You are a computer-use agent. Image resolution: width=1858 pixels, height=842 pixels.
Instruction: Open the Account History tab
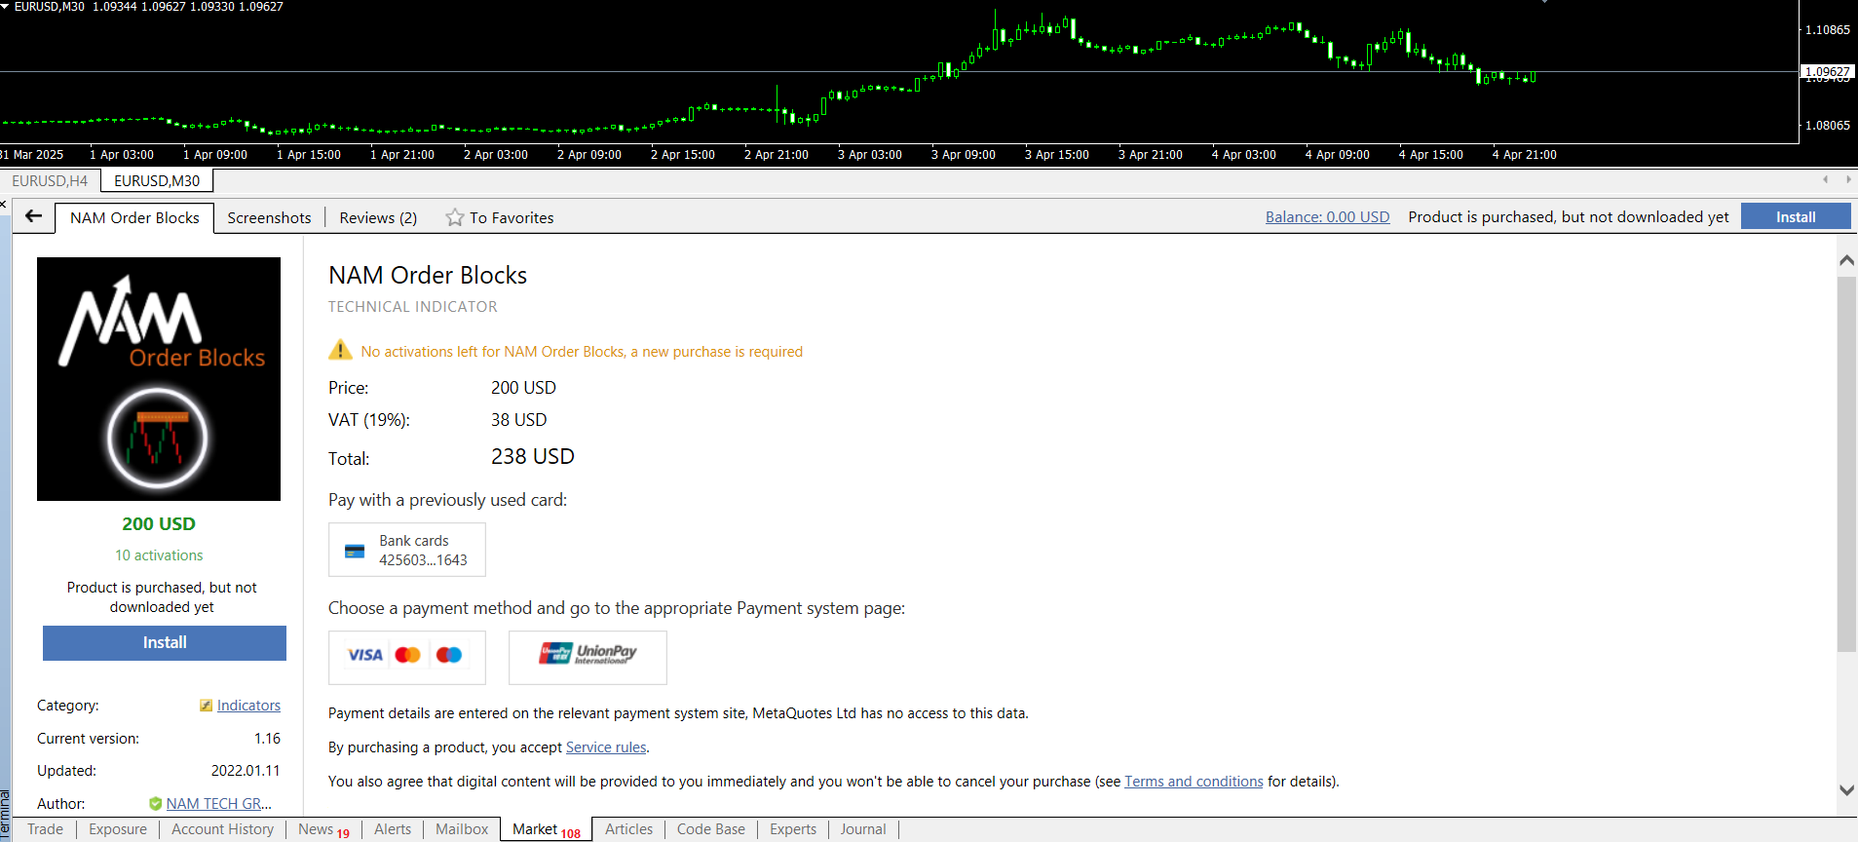pos(222,829)
